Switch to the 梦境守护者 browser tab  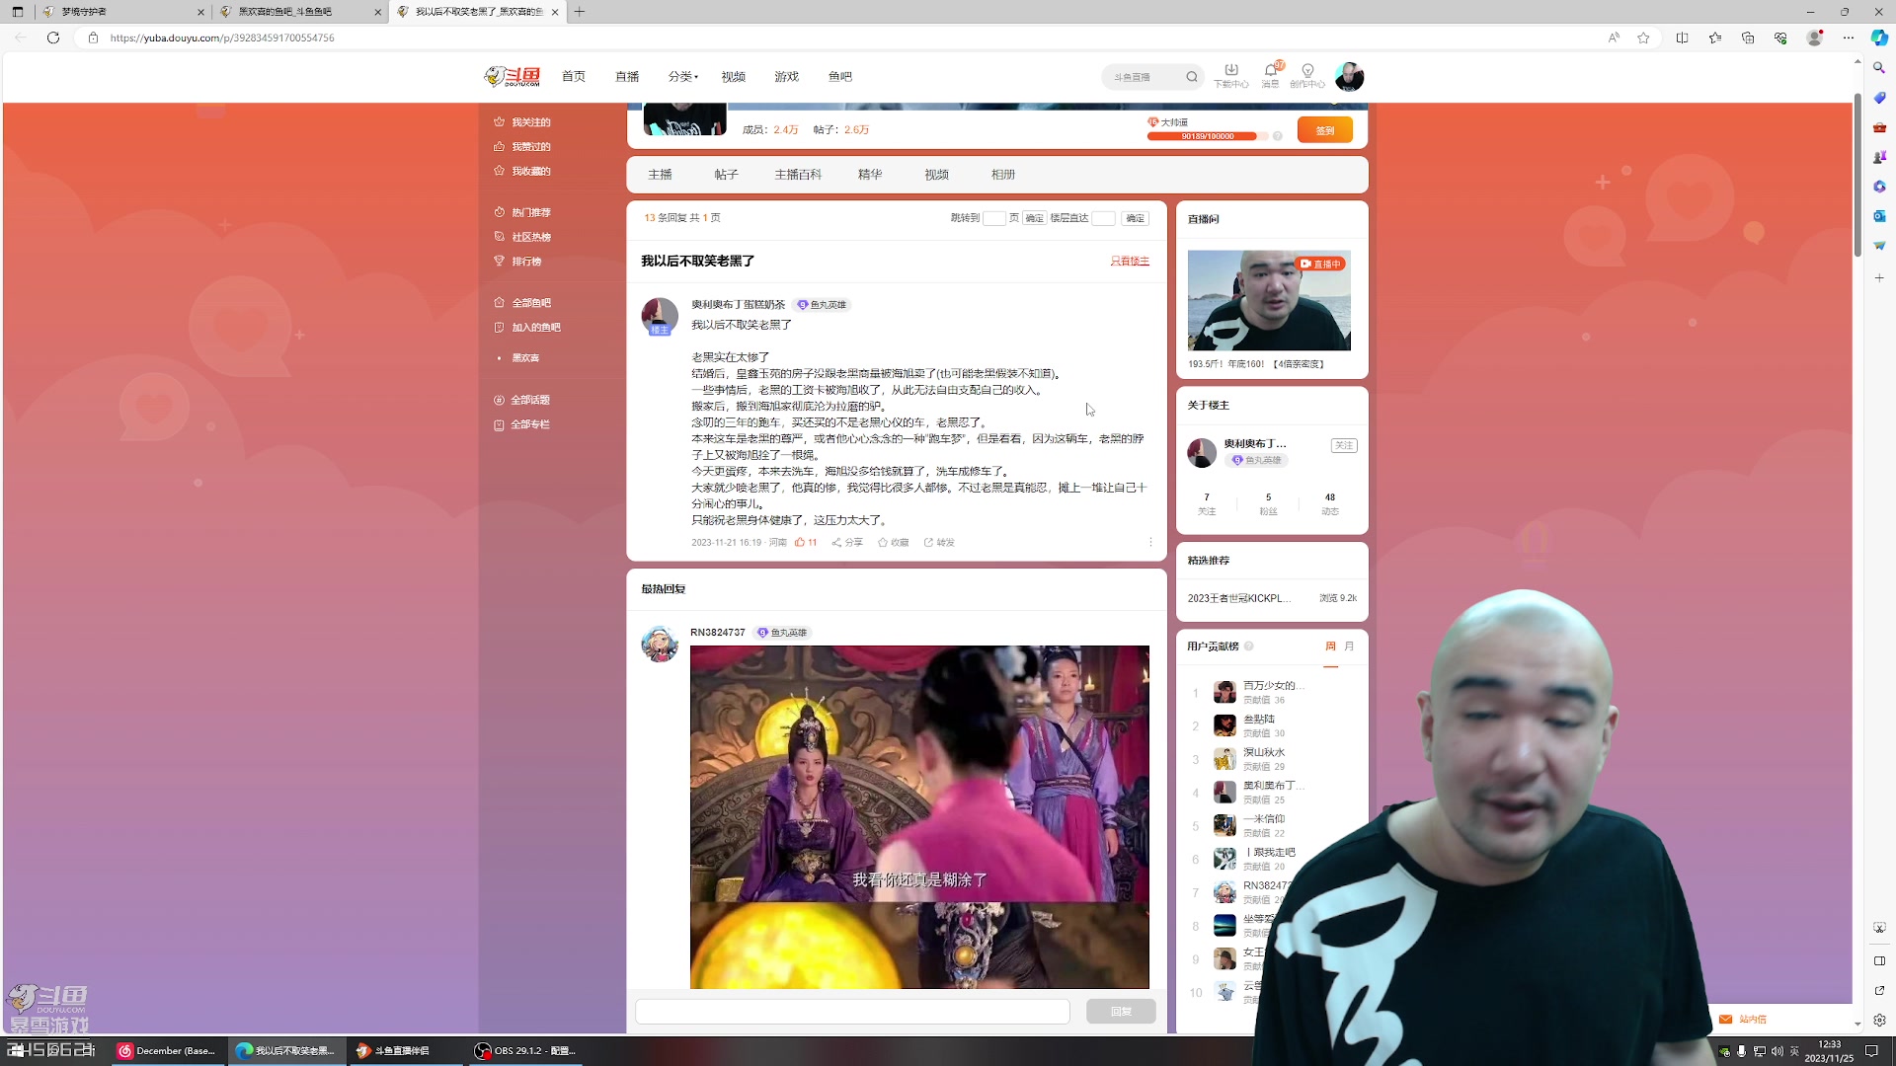(121, 12)
